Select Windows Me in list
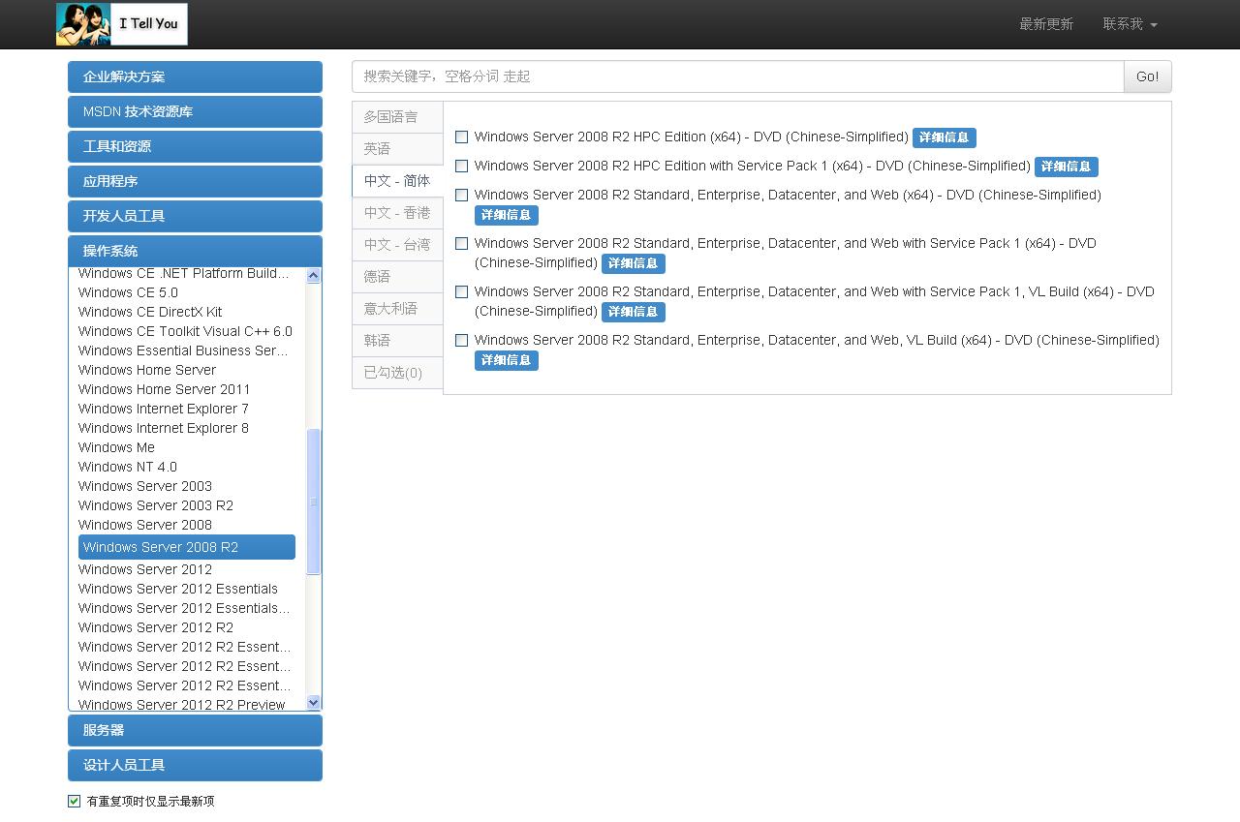Image resolution: width=1240 pixels, height=822 pixels. coord(116,447)
